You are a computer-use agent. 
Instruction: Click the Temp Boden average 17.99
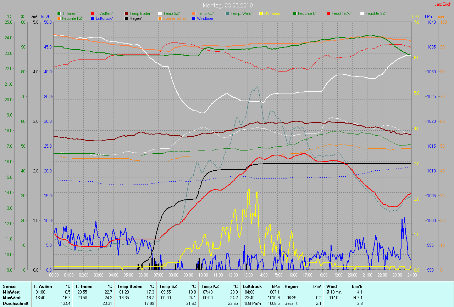149,303
